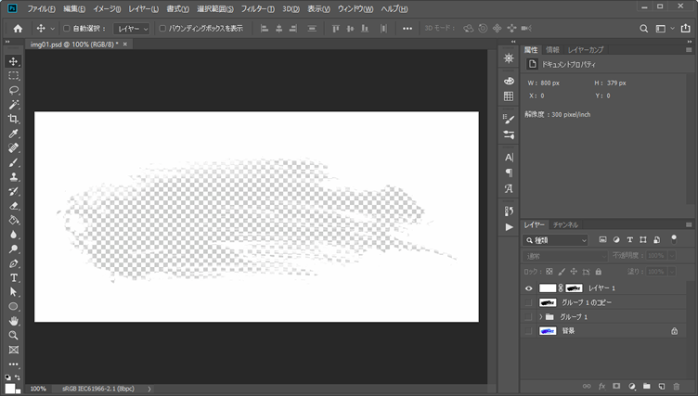
Task: Select the Ellipse shape tool
Action: [x=13, y=307]
